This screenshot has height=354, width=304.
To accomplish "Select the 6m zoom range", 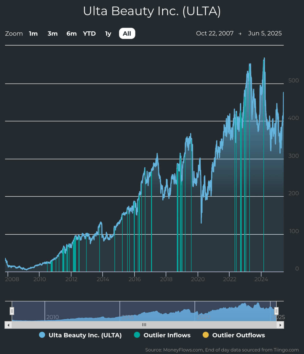I will (72, 34).
